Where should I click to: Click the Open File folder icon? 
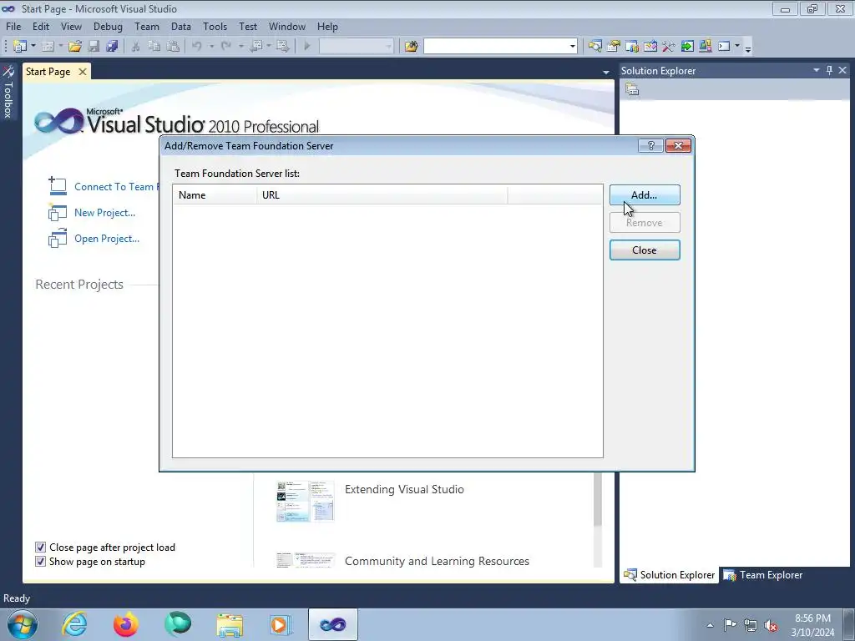[x=75, y=47]
